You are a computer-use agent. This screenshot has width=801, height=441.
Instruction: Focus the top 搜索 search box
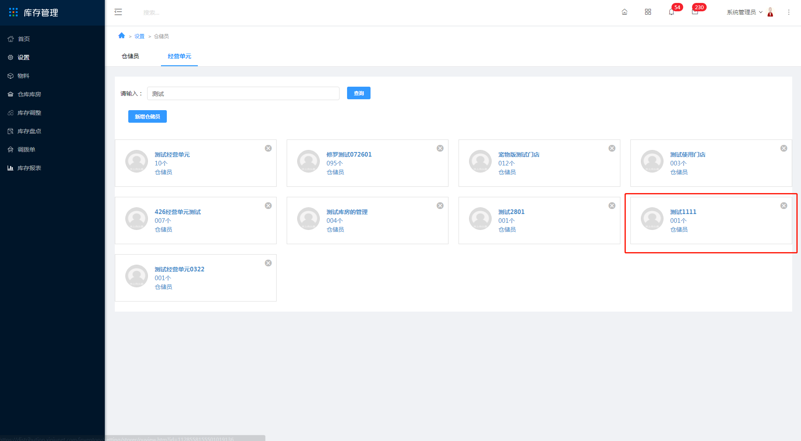151,13
